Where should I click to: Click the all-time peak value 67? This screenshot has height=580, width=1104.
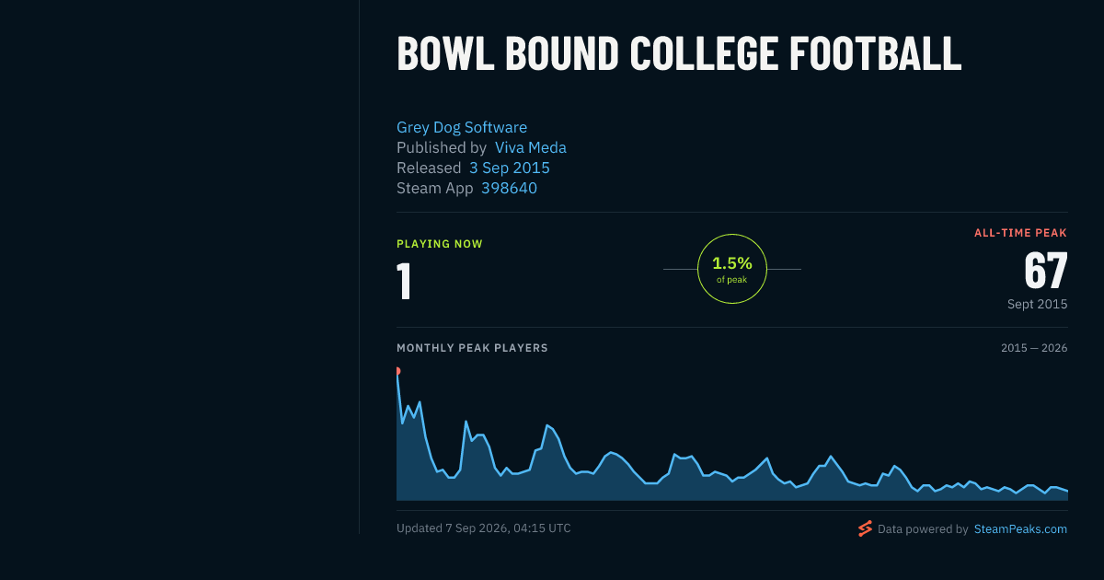point(1046,271)
